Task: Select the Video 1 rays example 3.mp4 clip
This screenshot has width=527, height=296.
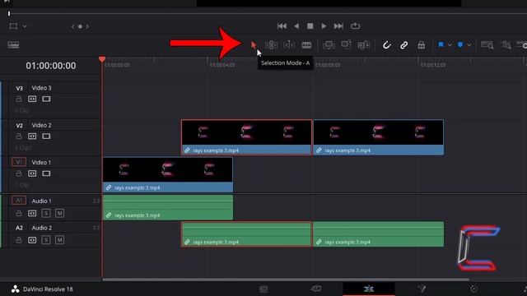Action: point(168,174)
